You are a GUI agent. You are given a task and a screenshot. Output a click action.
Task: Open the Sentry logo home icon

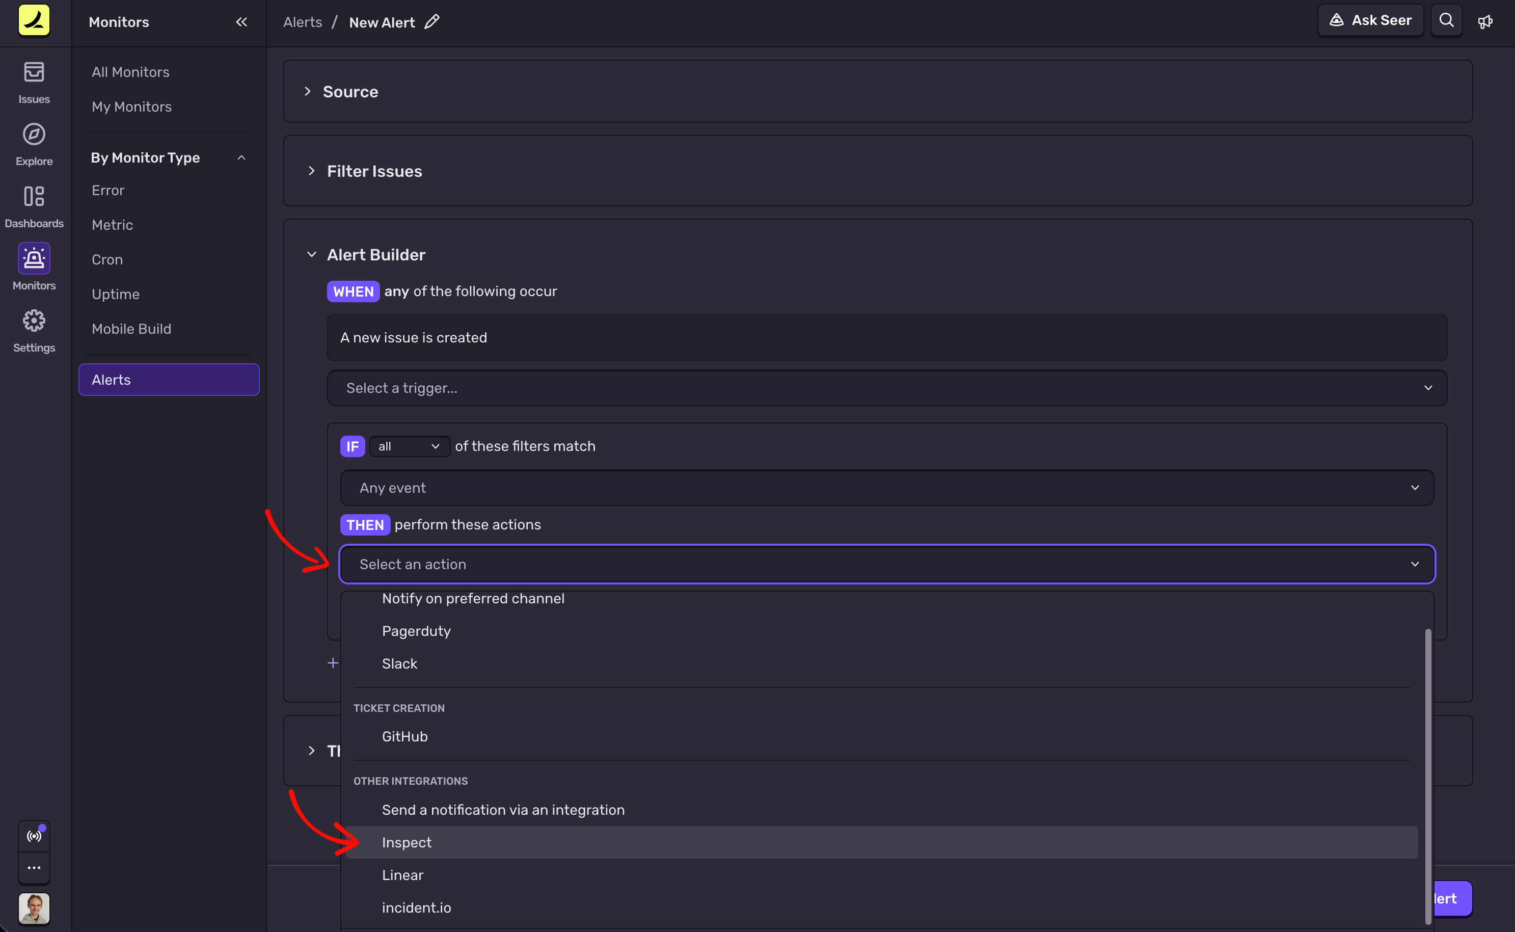click(34, 20)
